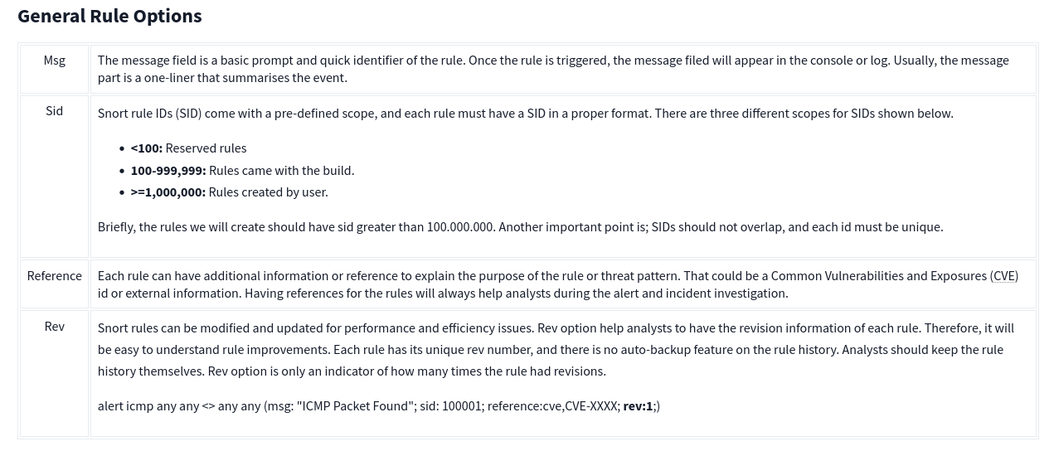Click the Msg row label cell
Image resolution: width=1054 pixels, height=456 pixels.
click(x=54, y=61)
